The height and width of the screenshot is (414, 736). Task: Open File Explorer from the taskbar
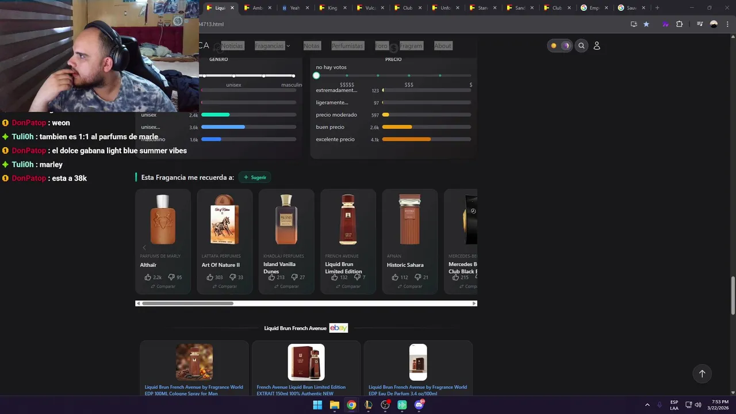(x=335, y=405)
